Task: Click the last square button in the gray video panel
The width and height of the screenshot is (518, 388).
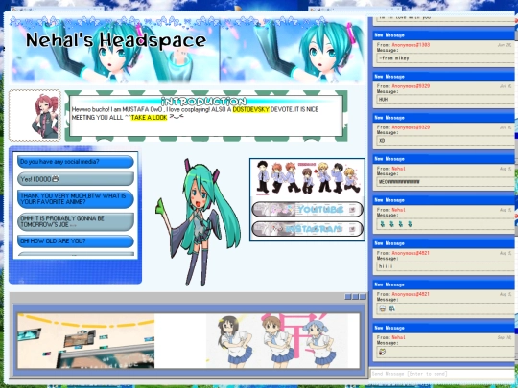Action: coord(363,297)
